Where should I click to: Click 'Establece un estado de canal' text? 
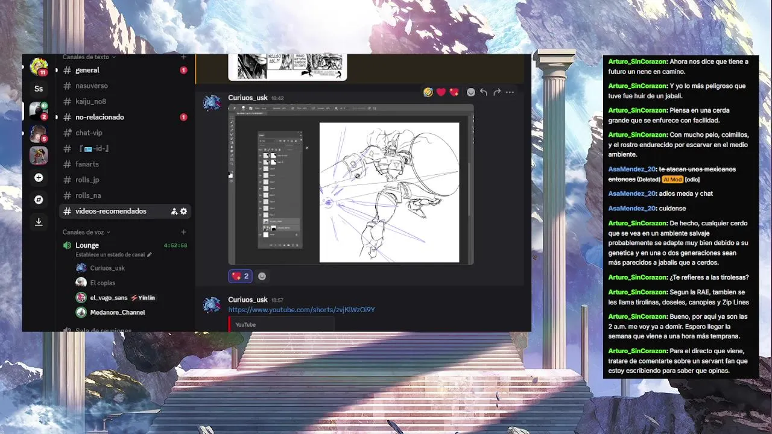[110, 254]
